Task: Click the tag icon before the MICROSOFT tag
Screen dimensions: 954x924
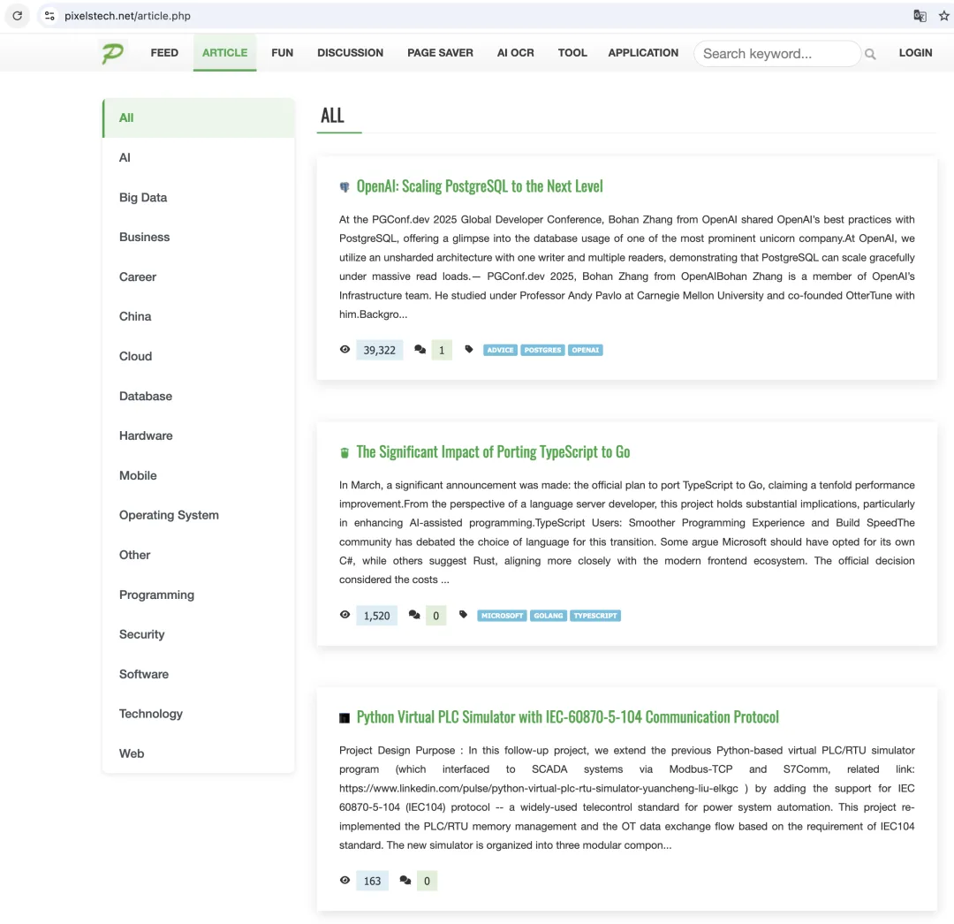Action: click(463, 614)
